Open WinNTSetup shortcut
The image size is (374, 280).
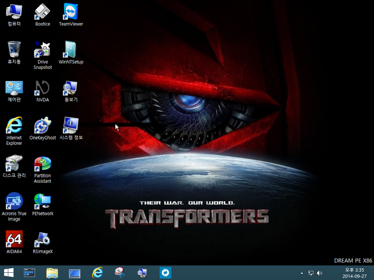pos(71,53)
